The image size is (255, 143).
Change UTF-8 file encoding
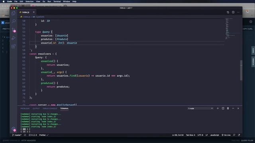(200, 135)
